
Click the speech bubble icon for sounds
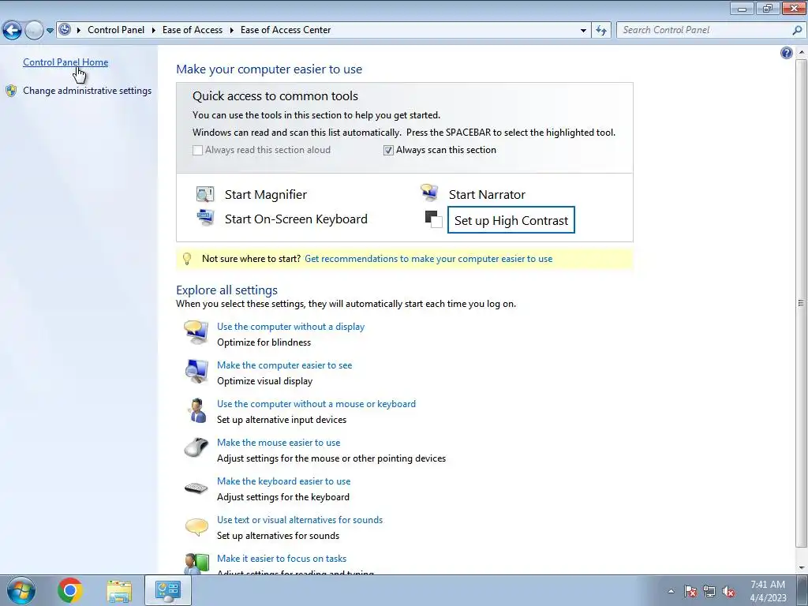click(x=196, y=526)
